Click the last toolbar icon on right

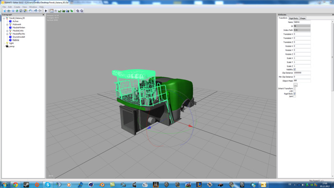tap(82, 11)
